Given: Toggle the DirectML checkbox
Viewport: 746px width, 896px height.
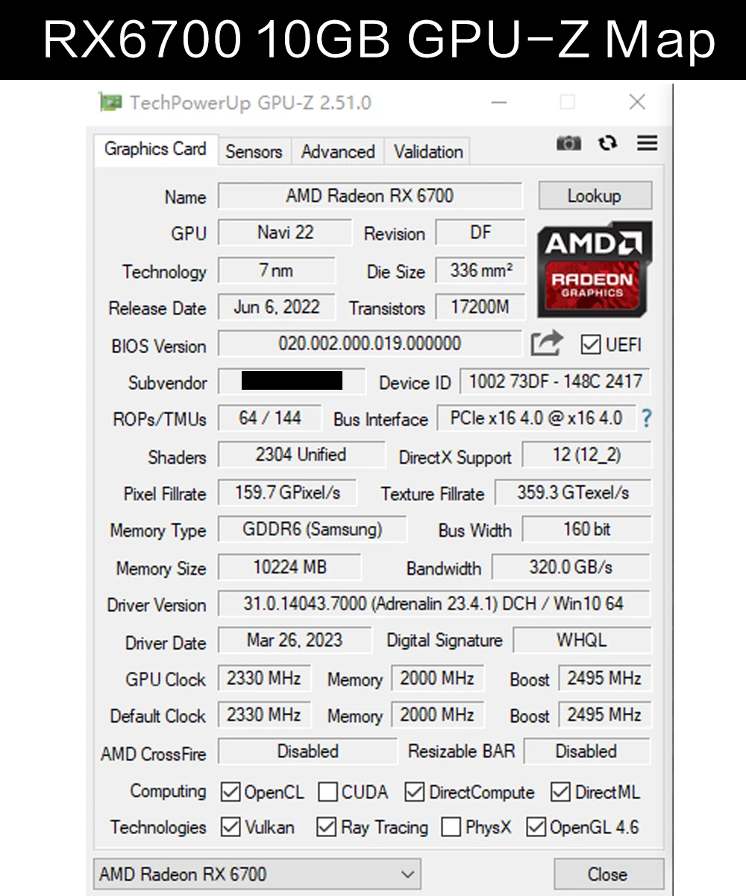Looking at the screenshot, I should (x=560, y=792).
